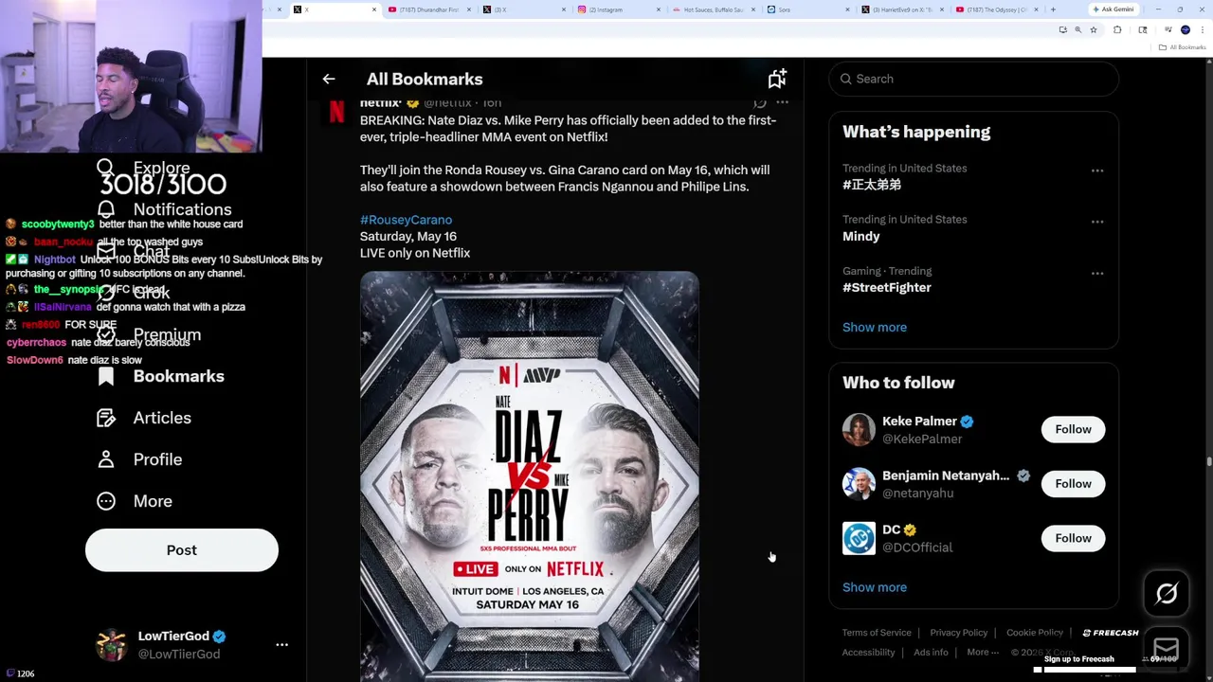The width and height of the screenshot is (1213, 682).
Task: Click Benjamin Netanyahu's profile picture
Action: pos(859,484)
